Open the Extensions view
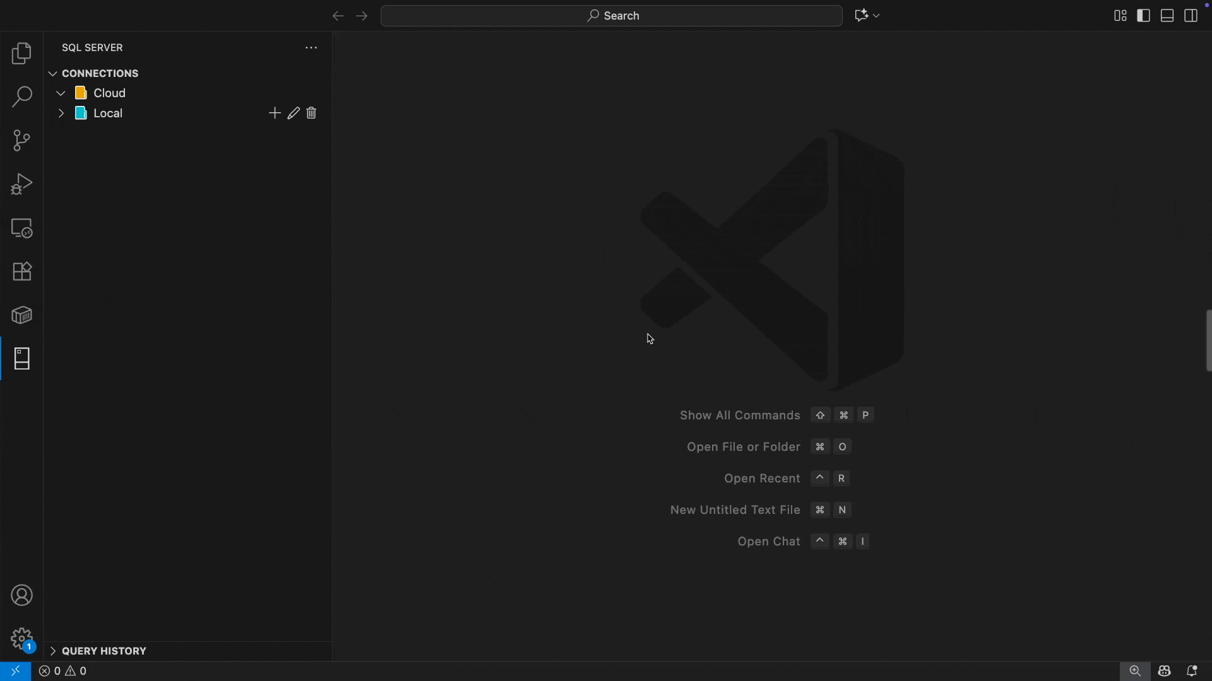This screenshot has width=1212, height=681. 21,271
